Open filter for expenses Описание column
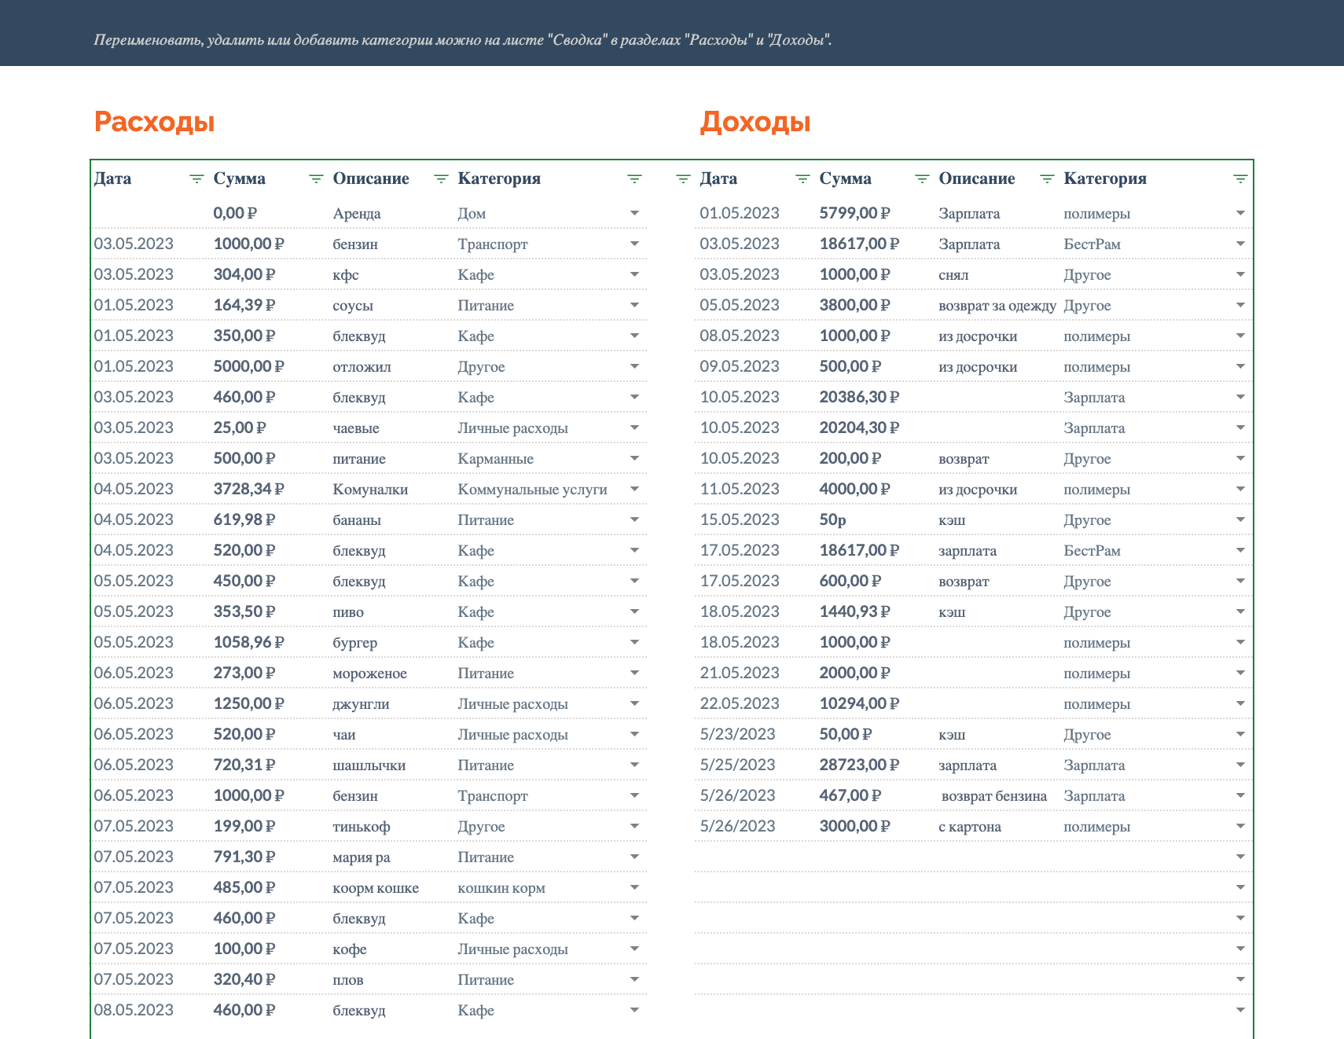 tap(441, 179)
